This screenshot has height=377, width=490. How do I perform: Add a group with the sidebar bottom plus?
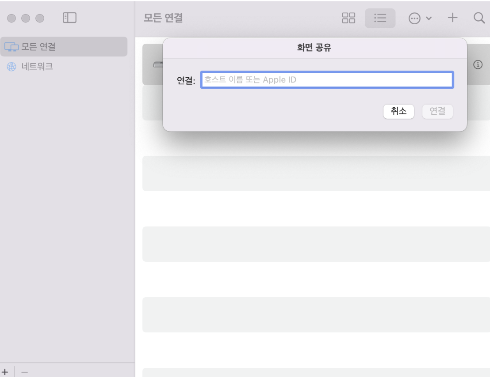(x=5, y=372)
